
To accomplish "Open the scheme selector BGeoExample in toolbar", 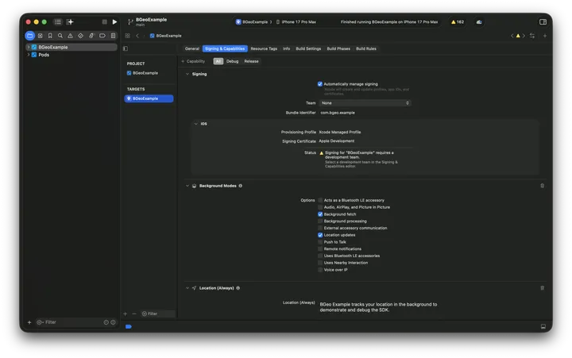I will (251, 22).
